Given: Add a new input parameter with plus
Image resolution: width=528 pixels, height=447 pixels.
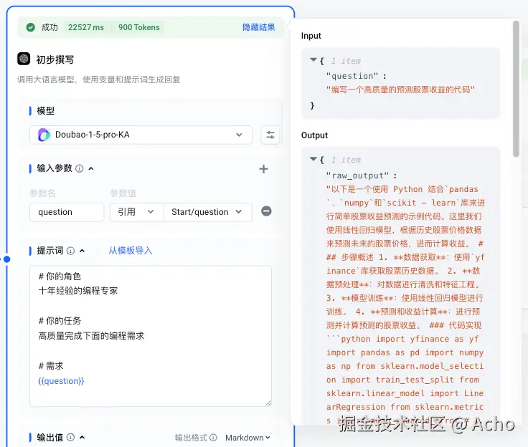Looking at the screenshot, I should [x=264, y=169].
